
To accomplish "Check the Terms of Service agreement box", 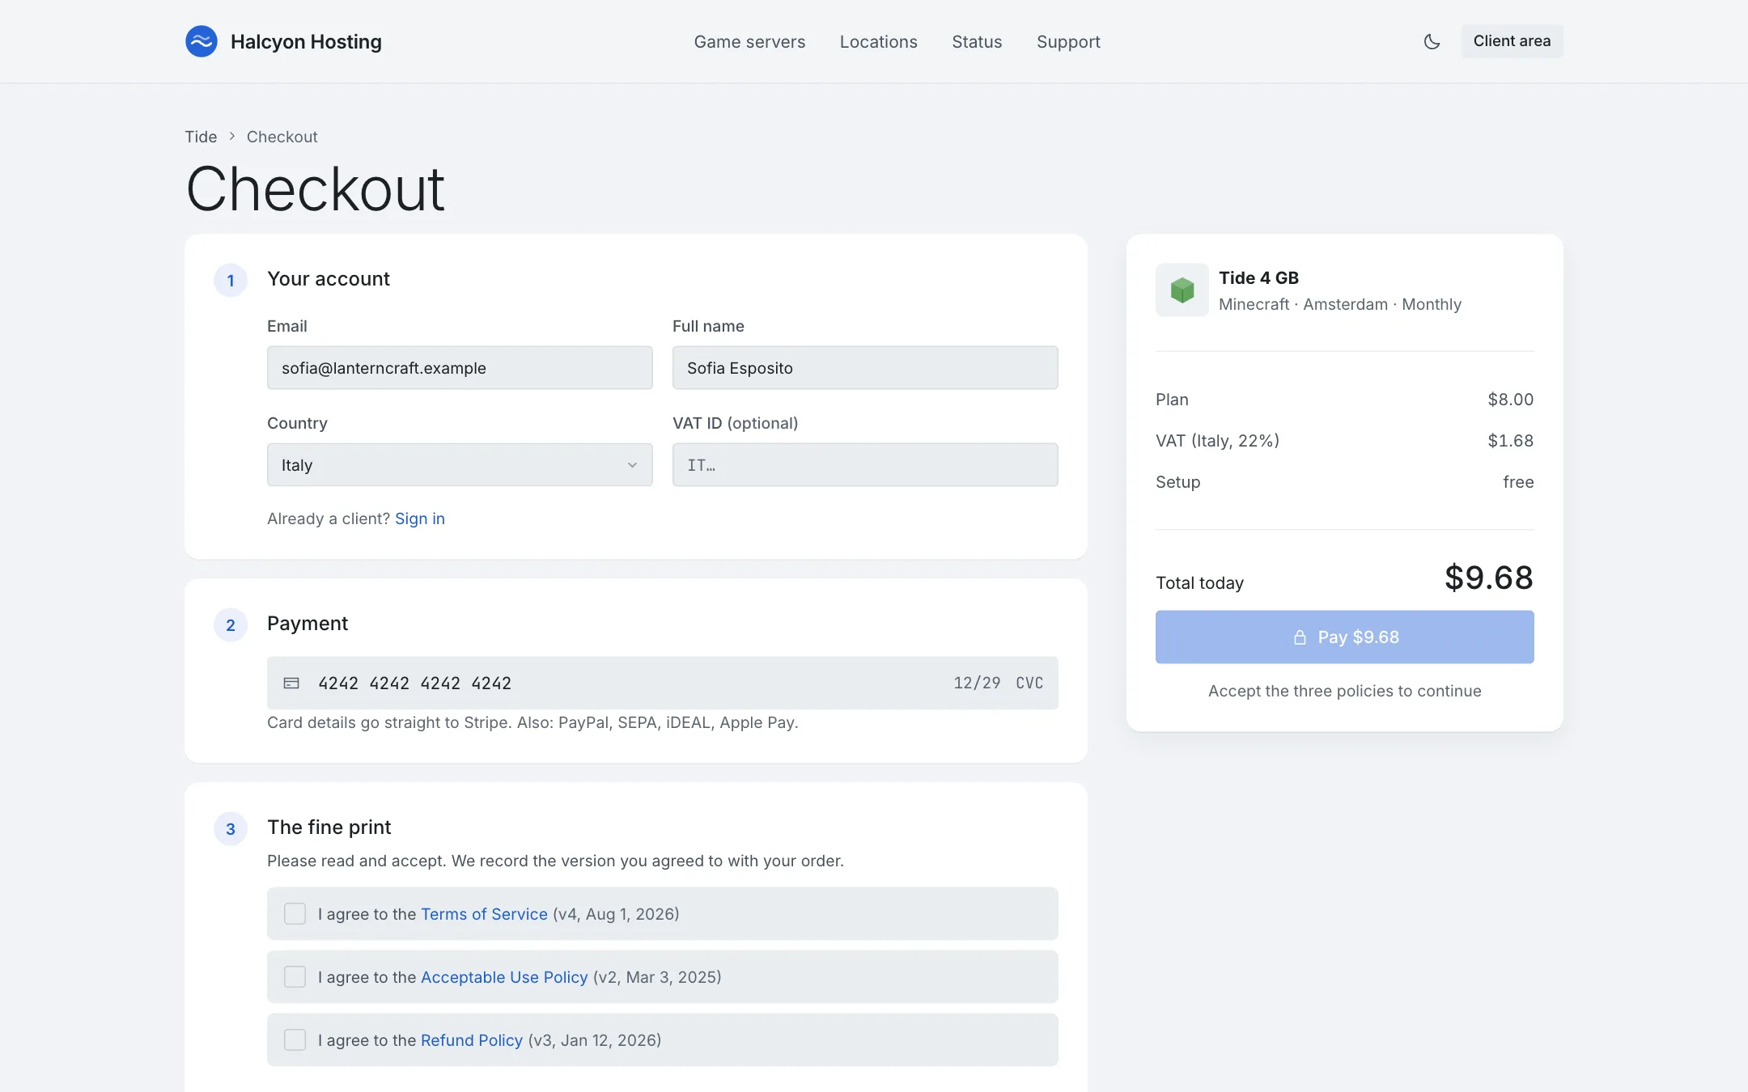I will (295, 914).
